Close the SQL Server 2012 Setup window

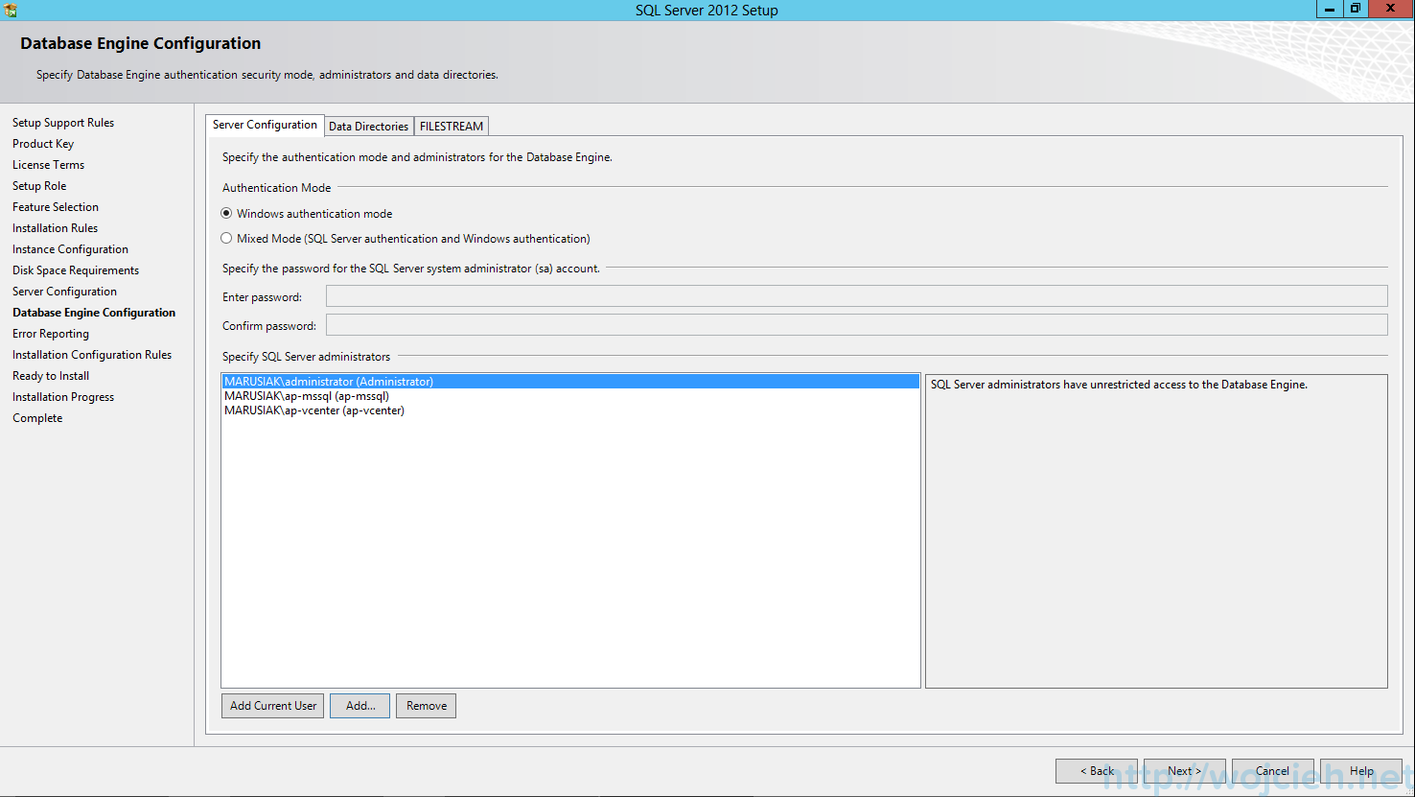pyautogui.click(x=1390, y=9)
